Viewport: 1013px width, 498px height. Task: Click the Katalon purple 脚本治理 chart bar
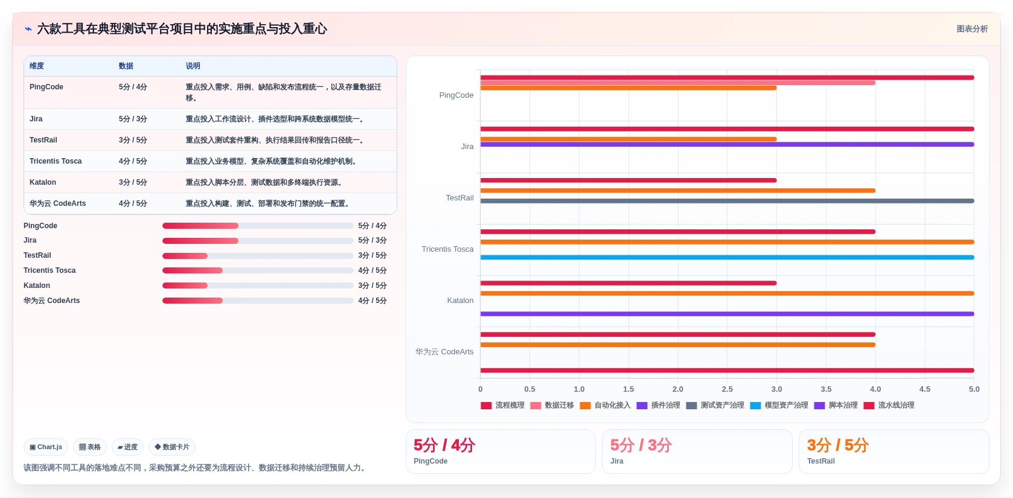tap(727, 314)
